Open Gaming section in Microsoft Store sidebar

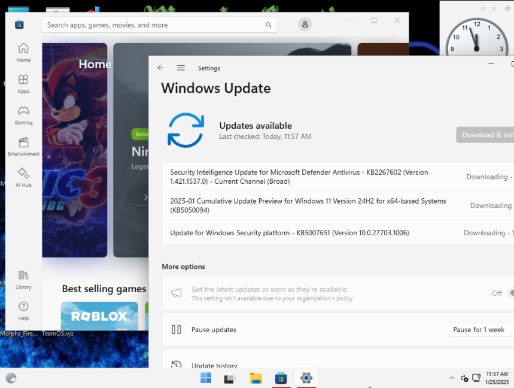point(23,115)
